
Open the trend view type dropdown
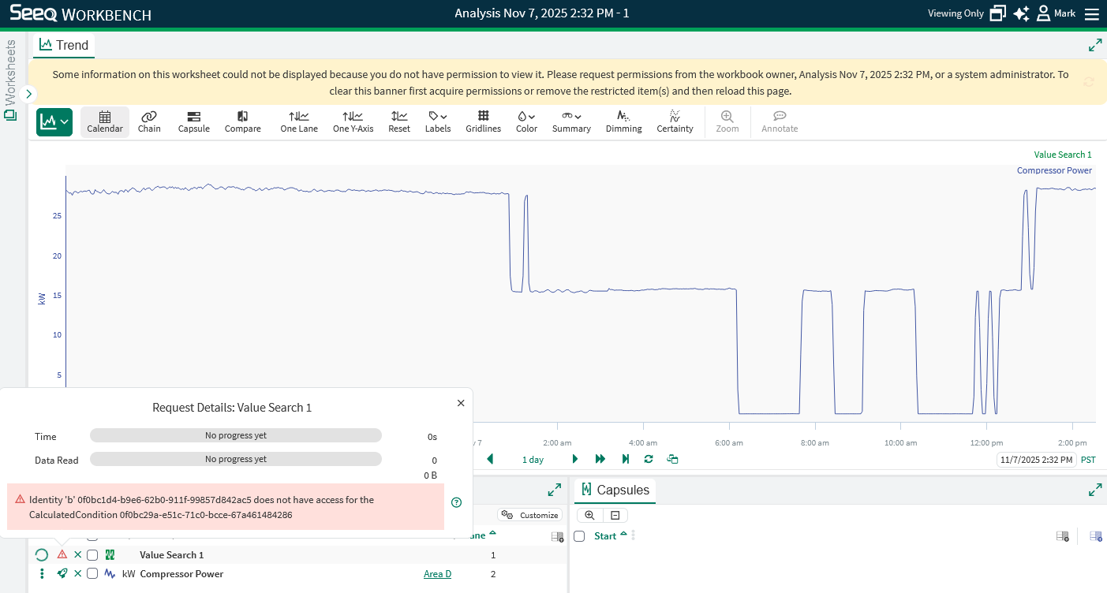click(54, 121)
